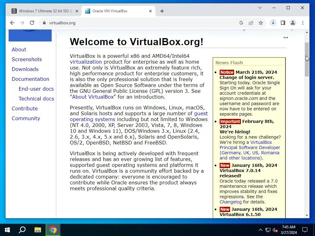This screenshot has height=236, width=315.
Task: Click the VirtualBox logo image in sidebar
Action: pos(30,35)
